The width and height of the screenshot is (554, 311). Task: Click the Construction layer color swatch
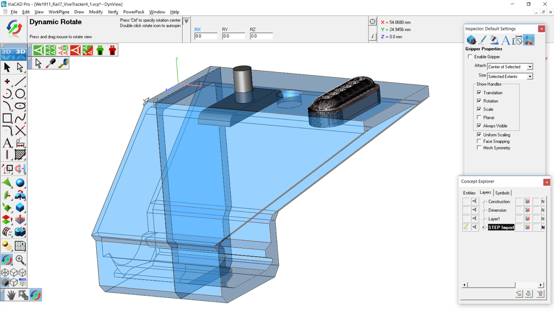[527, 201]
